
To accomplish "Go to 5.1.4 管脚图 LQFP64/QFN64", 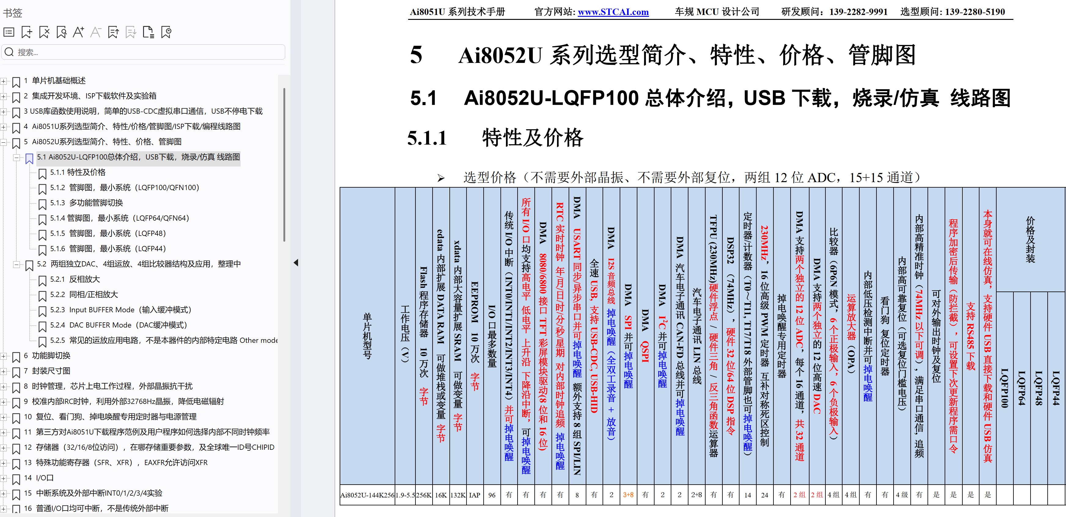I will point(120,218).
